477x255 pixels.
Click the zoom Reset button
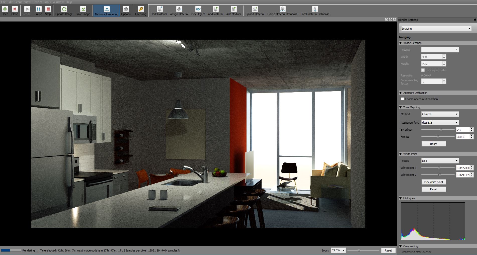click(388, 250)
